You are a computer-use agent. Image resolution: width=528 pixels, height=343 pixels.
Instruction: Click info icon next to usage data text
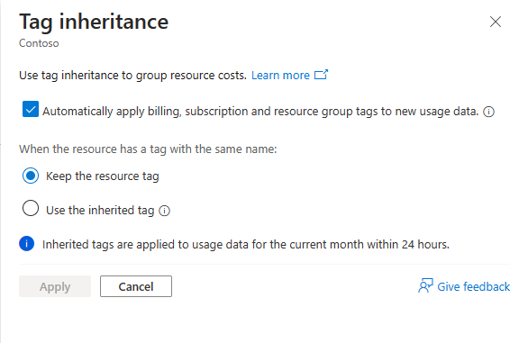pyautogui.click(x=488, y=112)
